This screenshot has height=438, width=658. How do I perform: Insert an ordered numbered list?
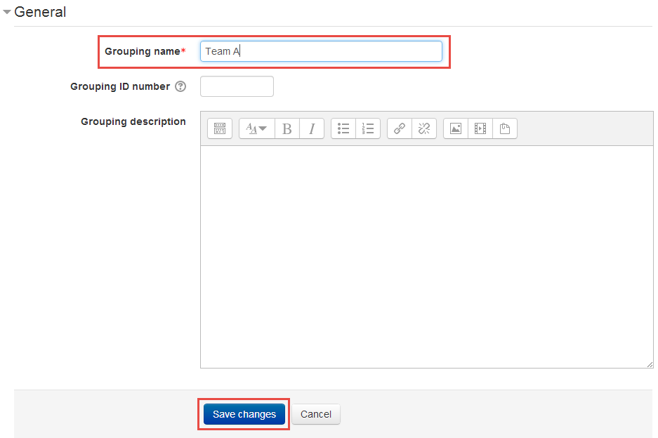click(x=368, y=128)
